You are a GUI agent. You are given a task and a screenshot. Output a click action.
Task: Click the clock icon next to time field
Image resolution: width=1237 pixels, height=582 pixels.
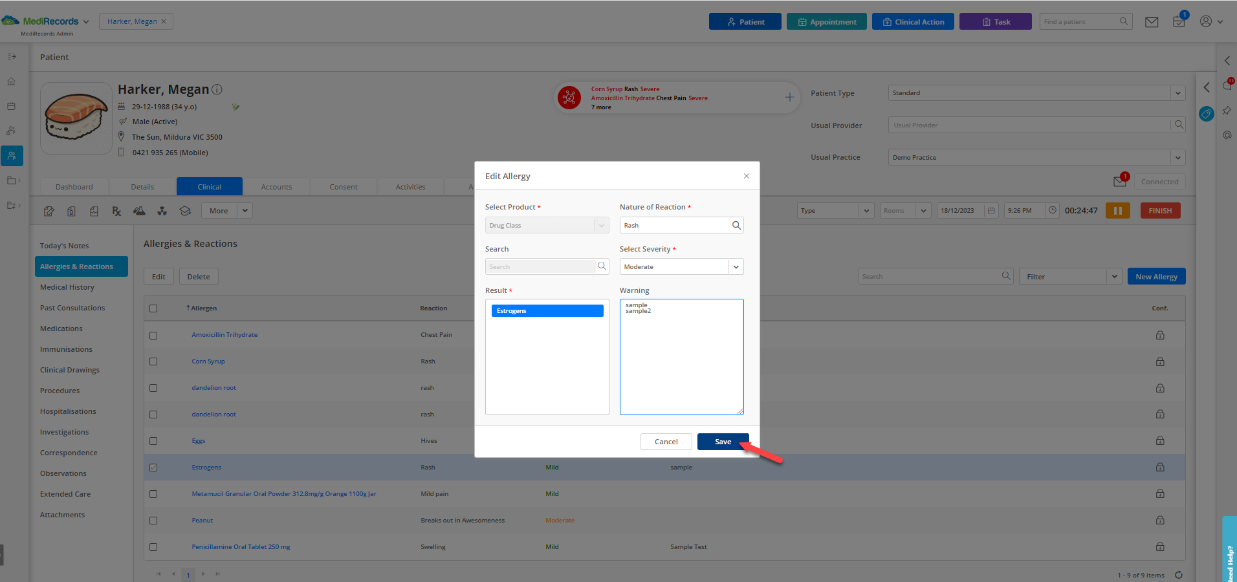[1053, 210]
